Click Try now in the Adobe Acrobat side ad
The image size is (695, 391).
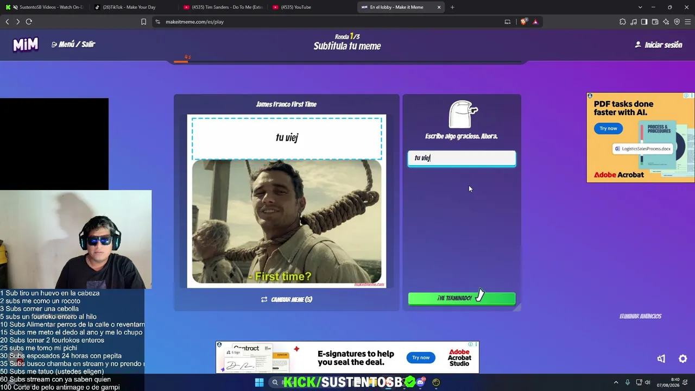(608, 129)
